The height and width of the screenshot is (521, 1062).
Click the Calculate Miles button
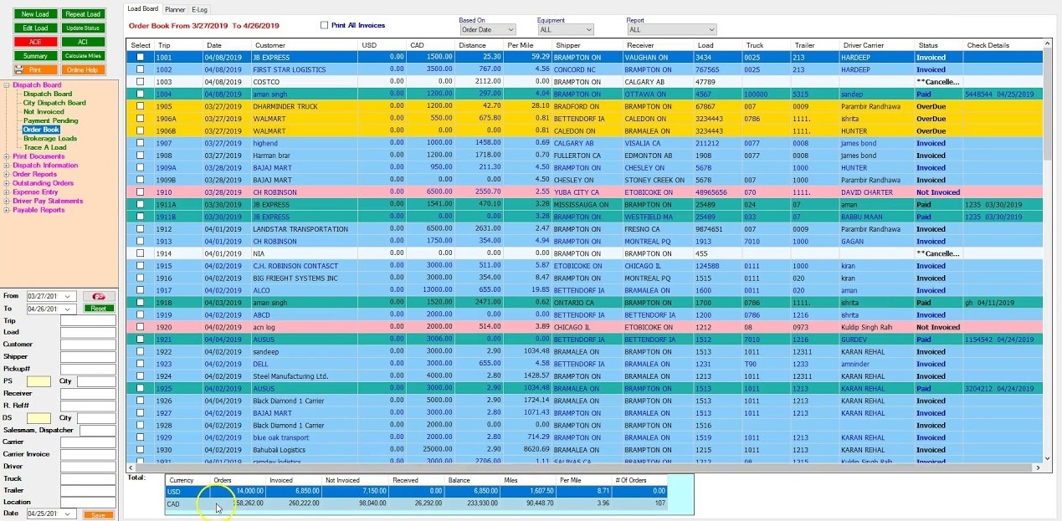tap(83, 56)
